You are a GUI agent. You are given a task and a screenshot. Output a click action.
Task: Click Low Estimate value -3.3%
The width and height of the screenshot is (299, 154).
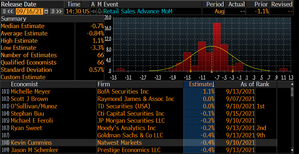pos(97,48)
